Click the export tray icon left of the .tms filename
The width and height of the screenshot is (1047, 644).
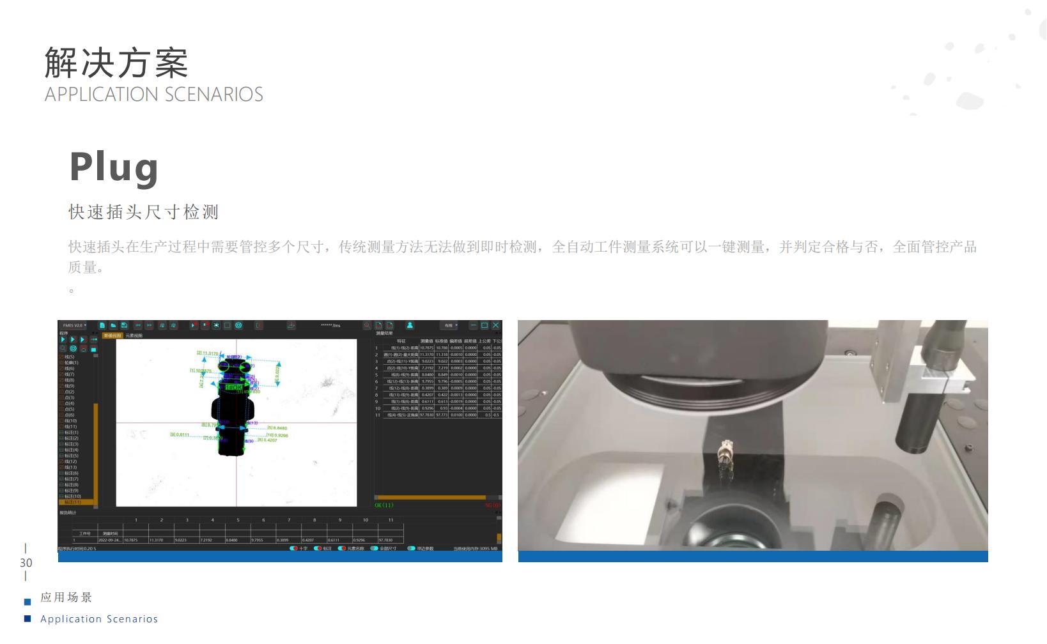[x=291, y=325]
